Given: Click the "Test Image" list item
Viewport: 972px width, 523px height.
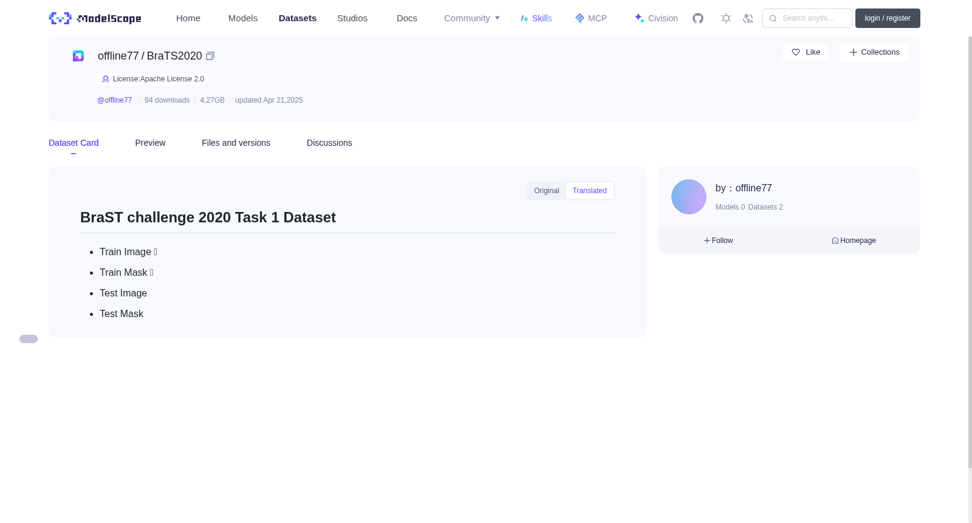Looking at the screenshot, I should (x=123, y=293).
